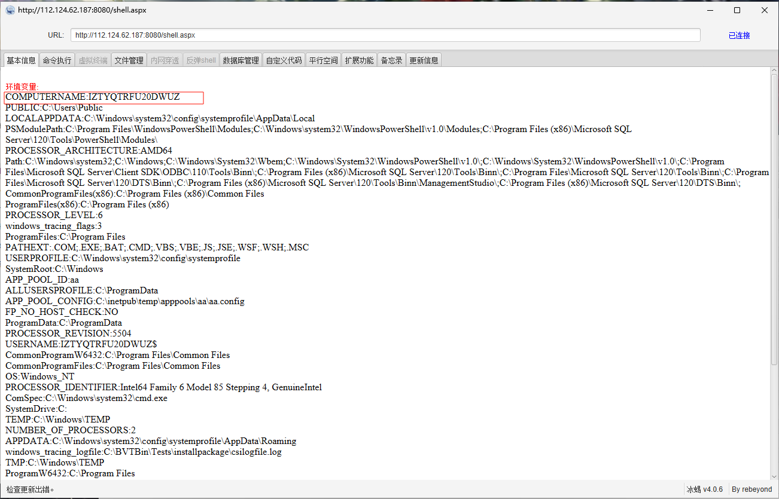Click the 检查更新出错 status bar message

click(31, 489)
